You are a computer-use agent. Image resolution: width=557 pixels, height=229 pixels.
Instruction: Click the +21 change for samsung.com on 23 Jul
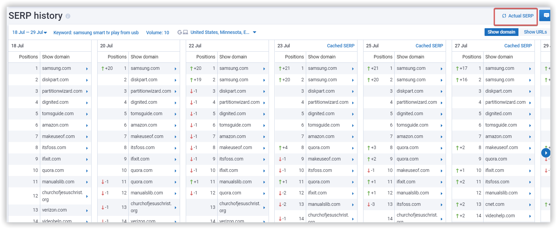[284, 68]
